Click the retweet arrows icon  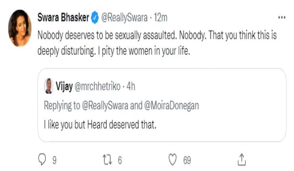[x=108, y=159]
